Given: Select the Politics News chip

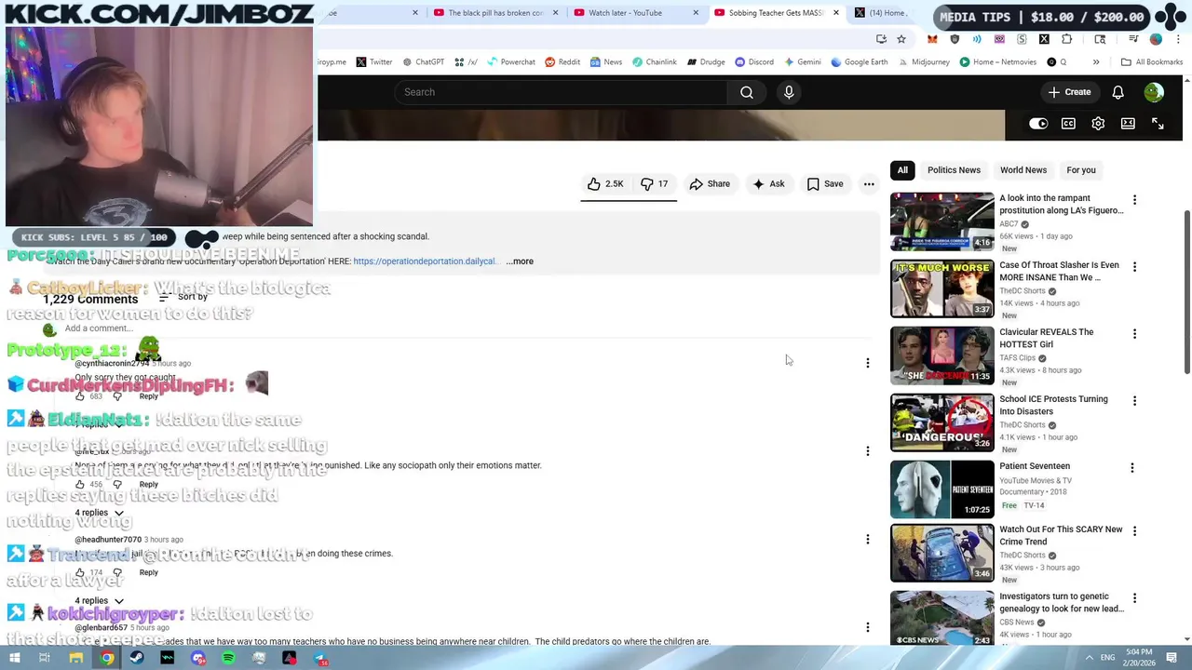Looking at the screenshot, I should pyautogui.click(x=954, y=170).
